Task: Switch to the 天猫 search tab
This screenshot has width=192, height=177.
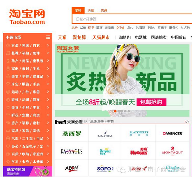Action: click(91, 10)
